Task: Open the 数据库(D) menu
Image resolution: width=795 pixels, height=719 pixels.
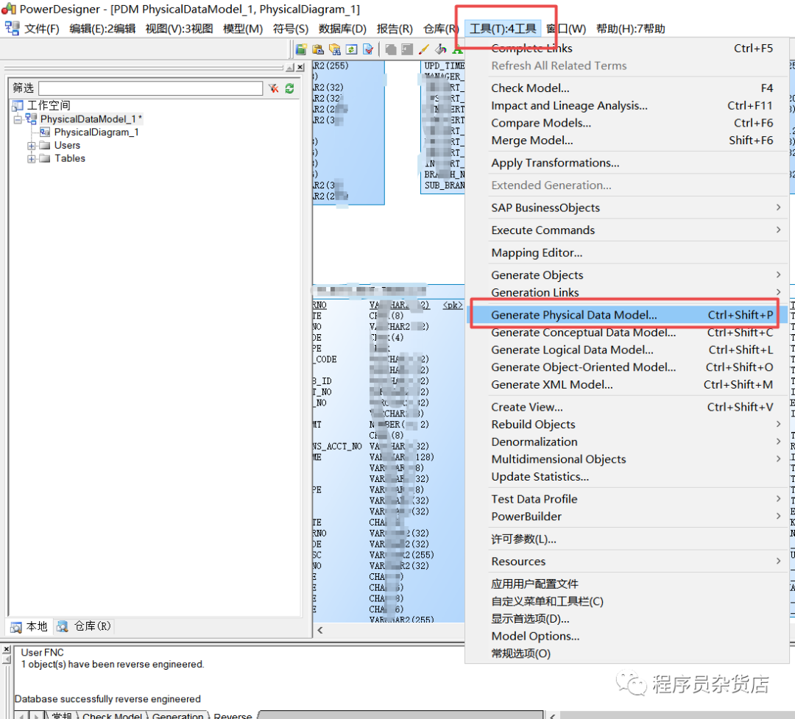Action: (342, 29)
